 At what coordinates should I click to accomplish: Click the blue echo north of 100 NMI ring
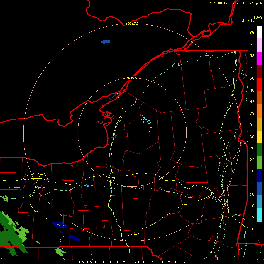pyautogui.click(x=105, y=42)
